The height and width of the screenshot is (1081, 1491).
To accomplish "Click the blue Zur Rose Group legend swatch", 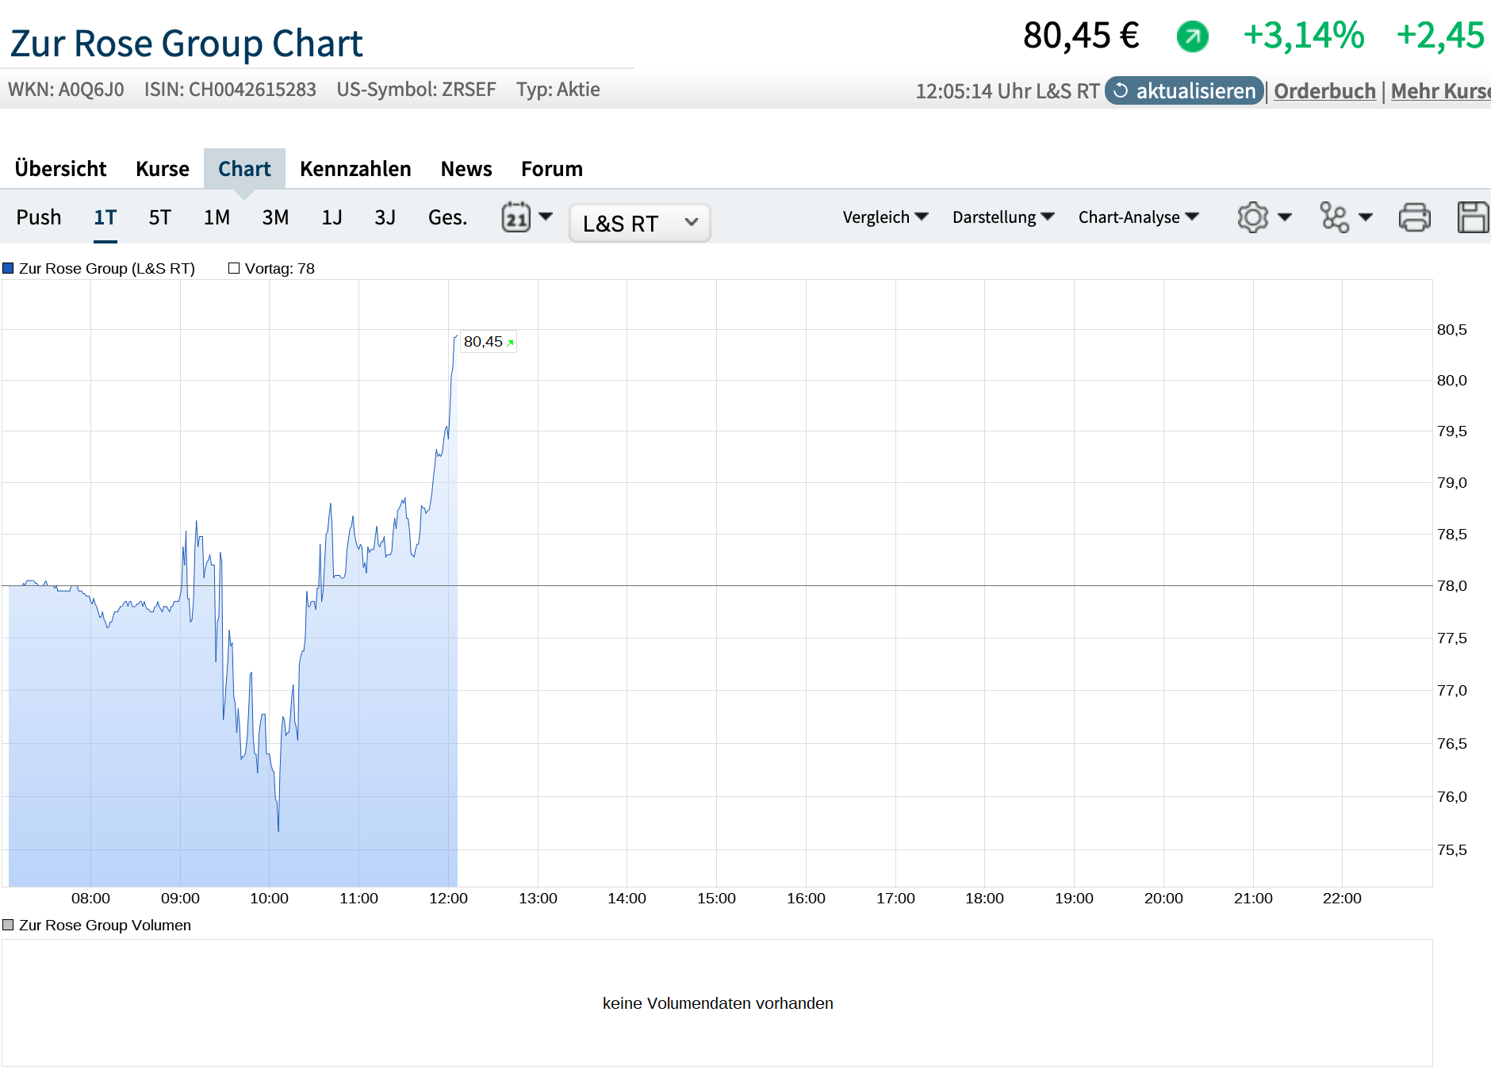I will pos(9,268).
